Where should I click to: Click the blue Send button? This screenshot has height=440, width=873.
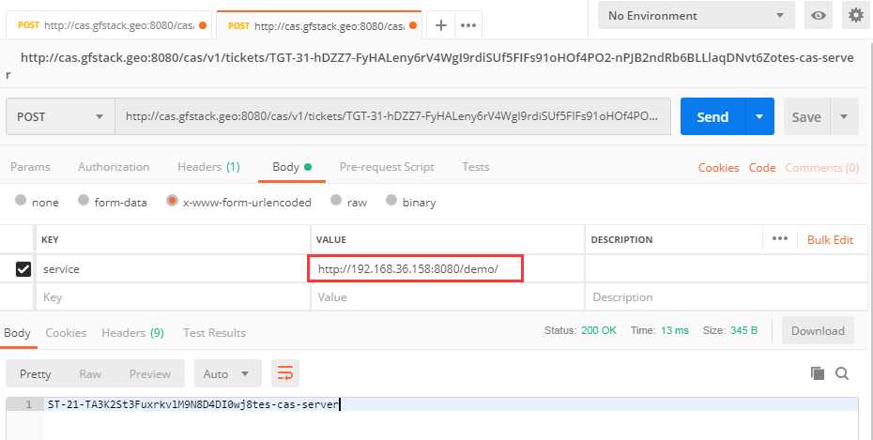click(712, 117)
